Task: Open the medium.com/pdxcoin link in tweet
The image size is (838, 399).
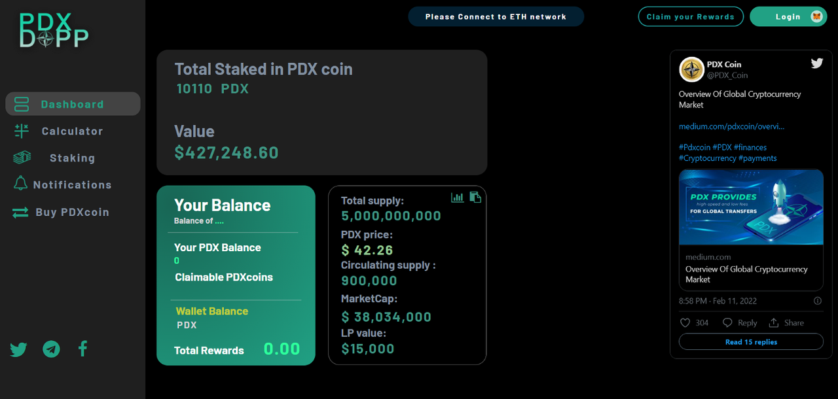Action: click(731, 126)
